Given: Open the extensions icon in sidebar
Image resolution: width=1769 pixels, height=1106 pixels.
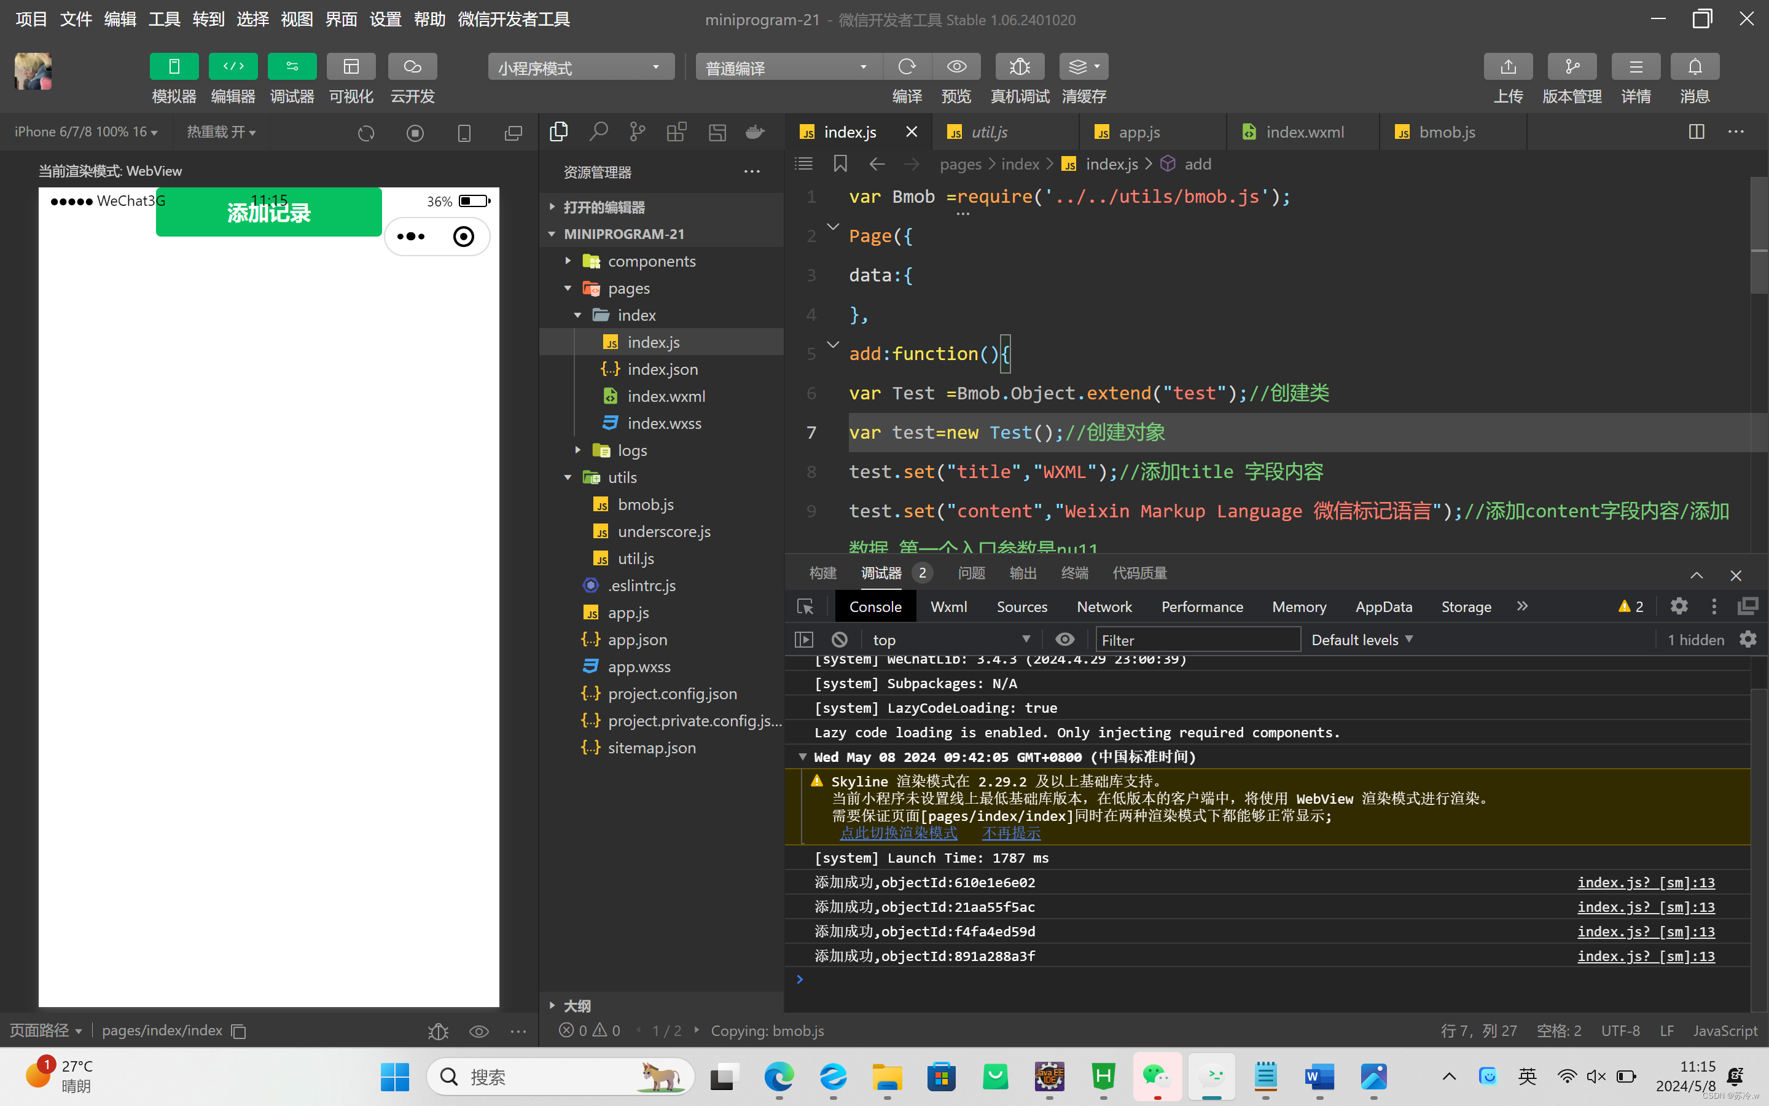Looking at the screenshot, I should [x=677, y=131].
